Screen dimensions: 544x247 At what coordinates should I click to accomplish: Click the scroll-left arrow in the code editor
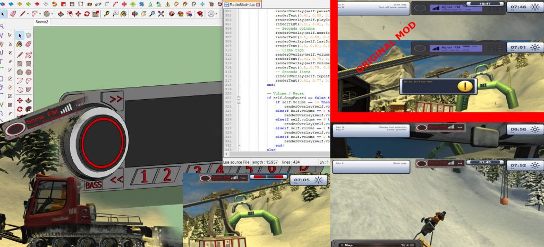[x=226, y=154]
